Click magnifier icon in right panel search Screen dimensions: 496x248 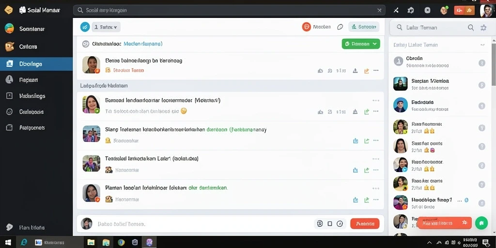[x=471, y=28]
